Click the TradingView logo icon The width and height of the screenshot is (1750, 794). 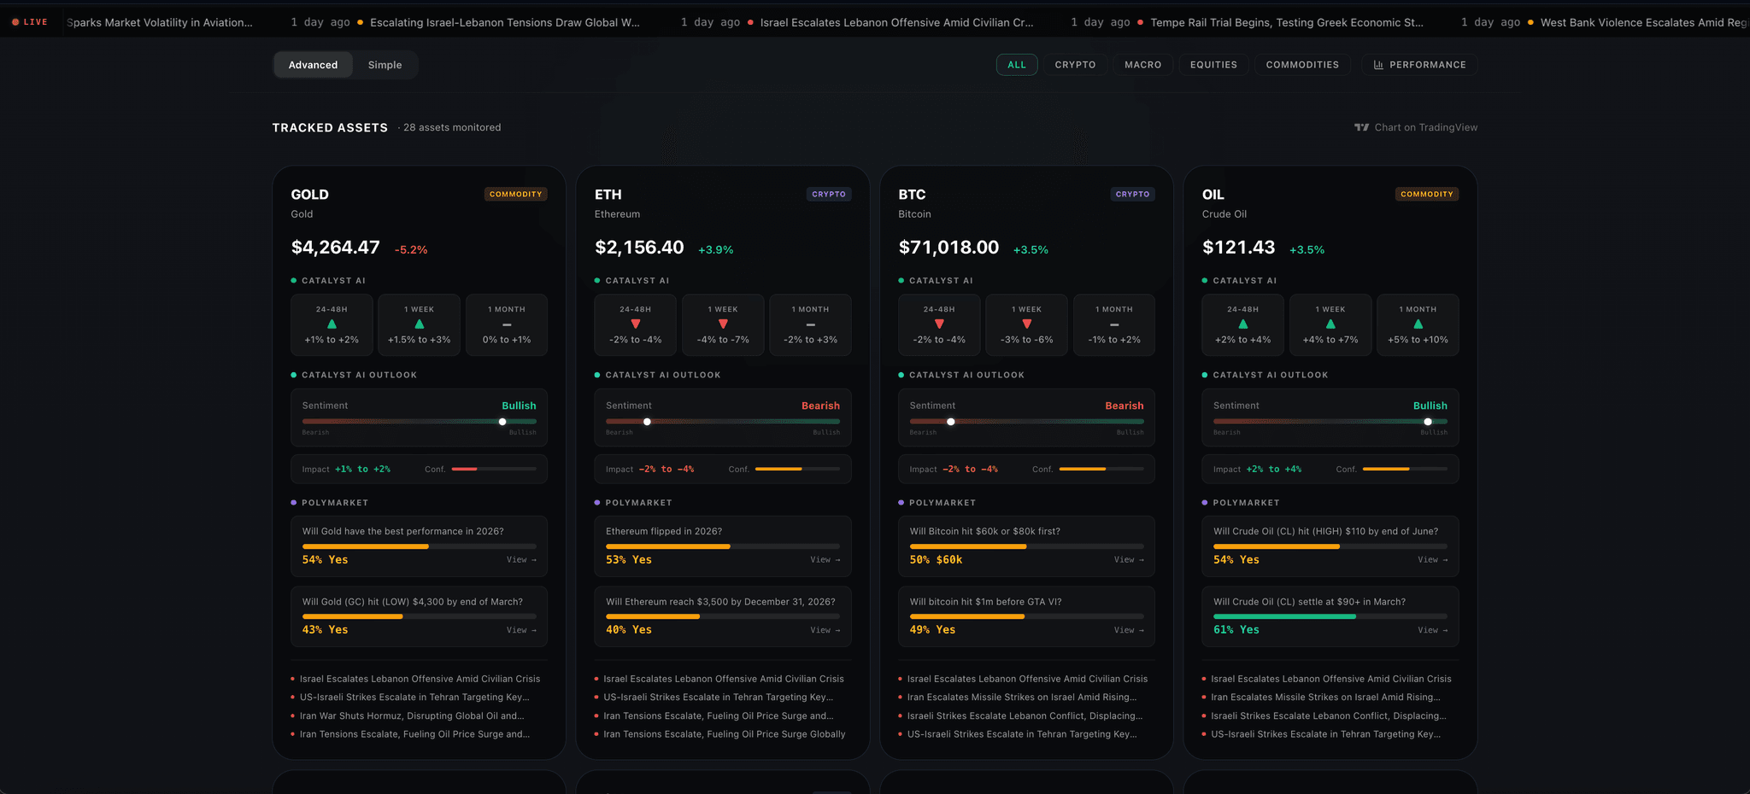pyautogui.click(x=1361, y=127)
